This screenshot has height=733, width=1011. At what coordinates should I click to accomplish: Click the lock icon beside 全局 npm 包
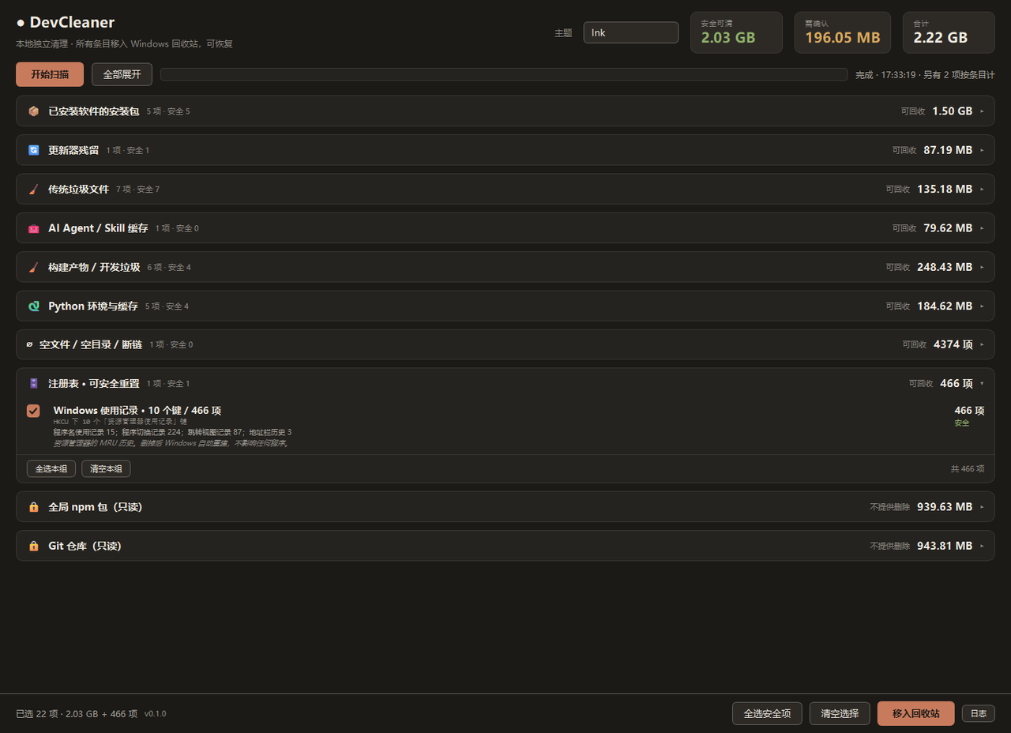33,507
